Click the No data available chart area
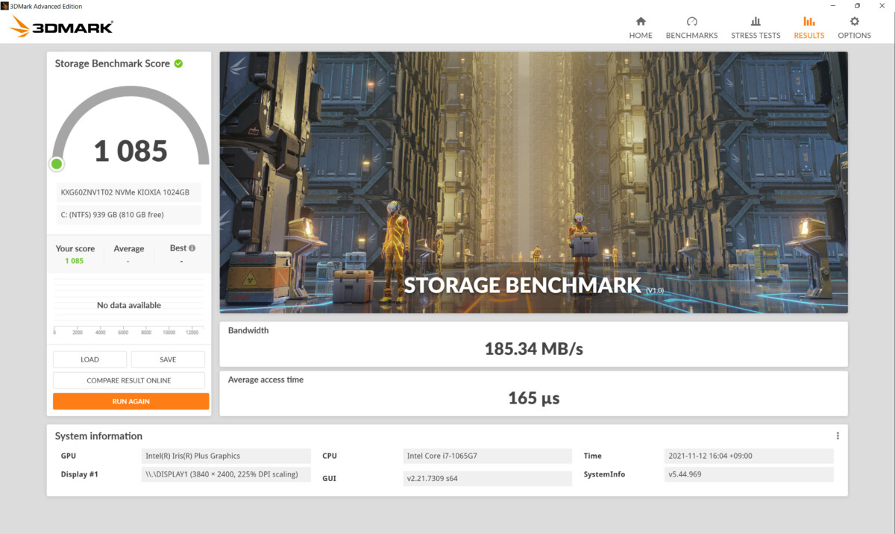This screenshot has height=534, width=895. point(129,305)
